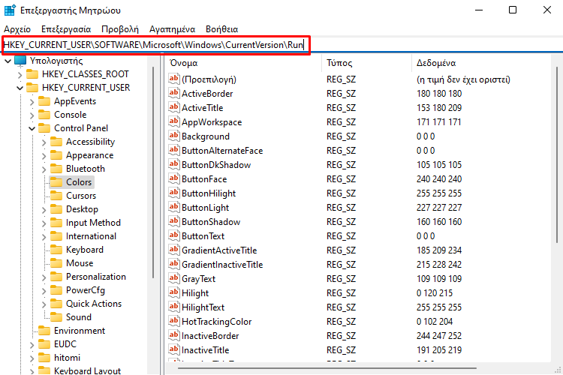Select the InactiveTitle value name

pyautogui.click(x=205, y=350)
